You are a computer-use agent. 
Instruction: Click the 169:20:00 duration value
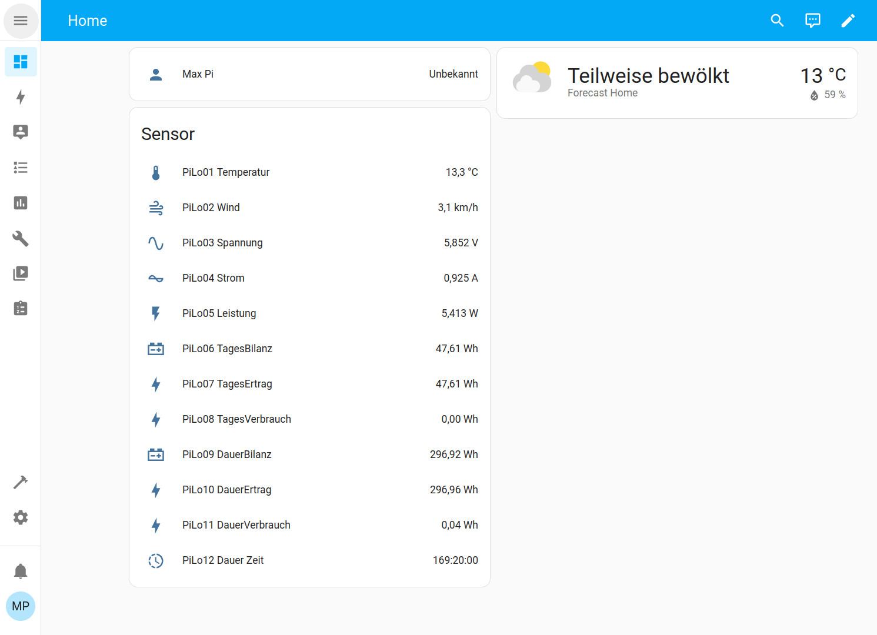[x=455, y=560]
